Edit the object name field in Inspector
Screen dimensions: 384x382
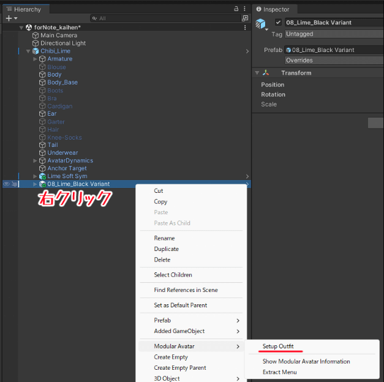pyautogui.click(x=334, y=23)
